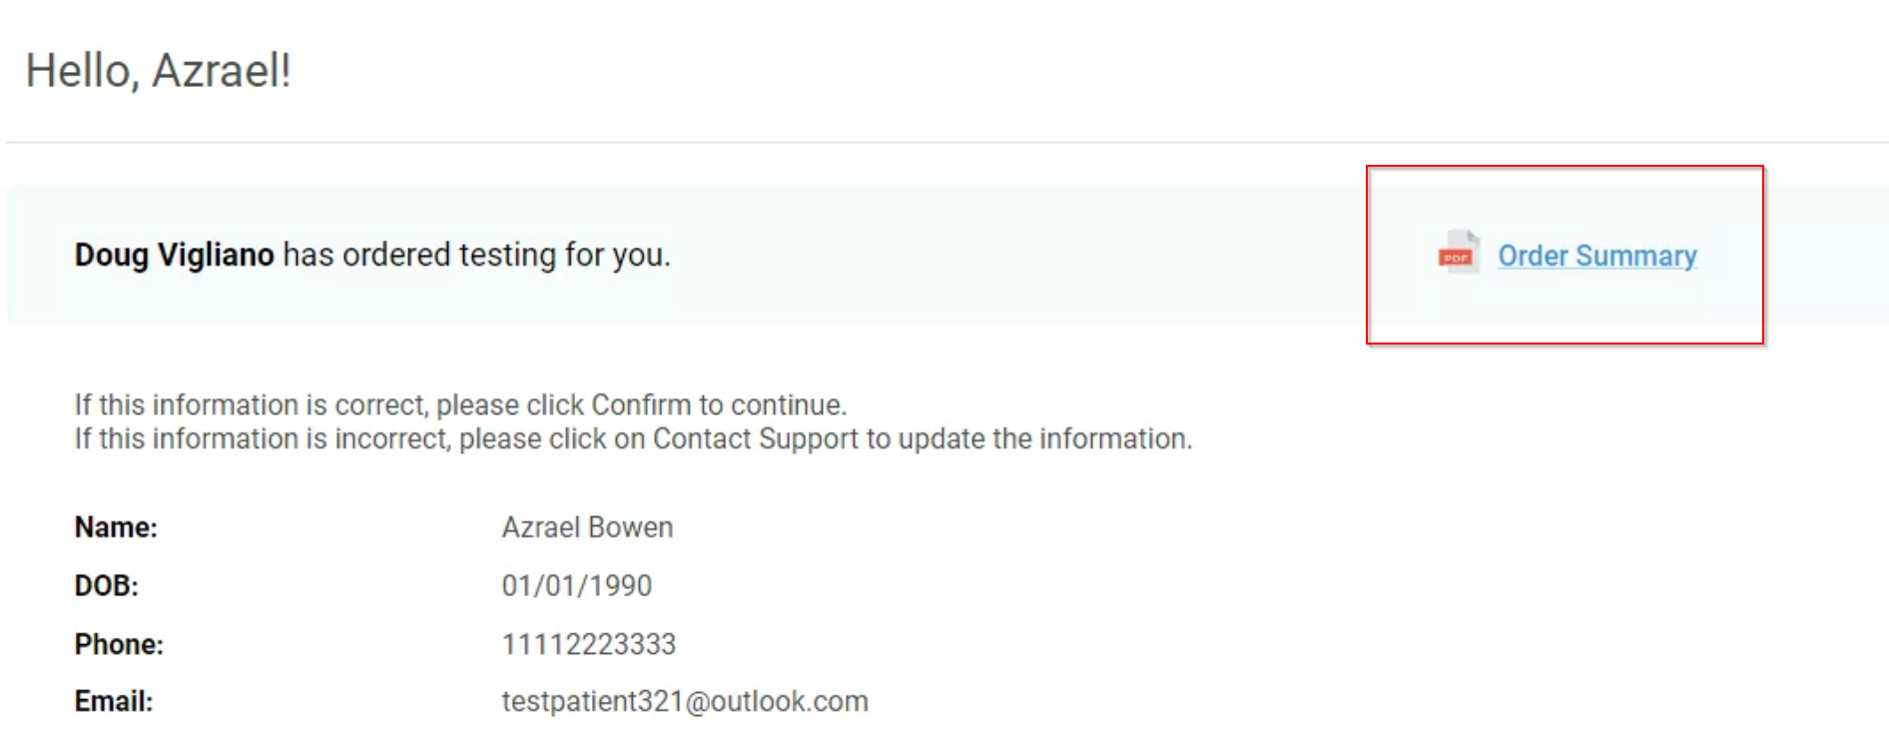
Task: Select the Email: field label
Action: coord(114,701)
